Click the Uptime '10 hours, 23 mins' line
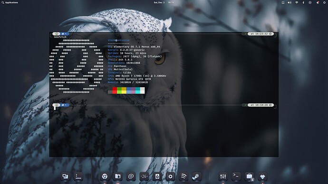The width and height of the screenshot is (328, 184). click(127, 53)
